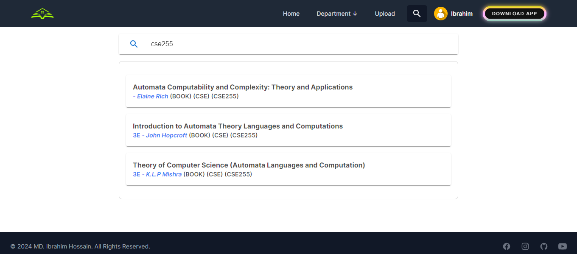Click author name 3E - John Hopcroft

160,135
